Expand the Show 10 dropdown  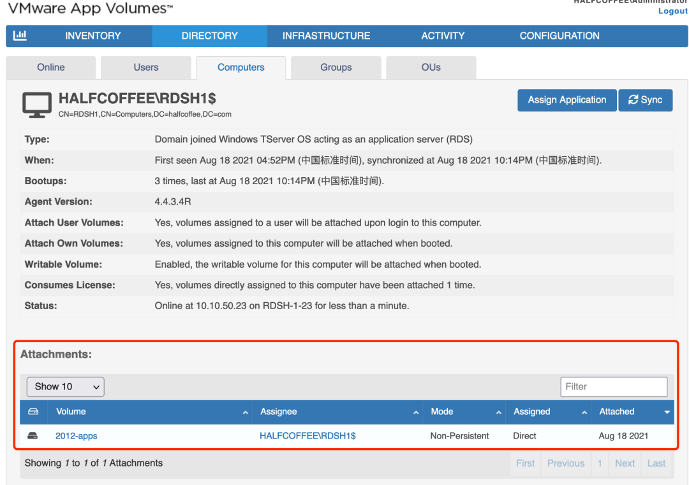[x=66, y=387]
